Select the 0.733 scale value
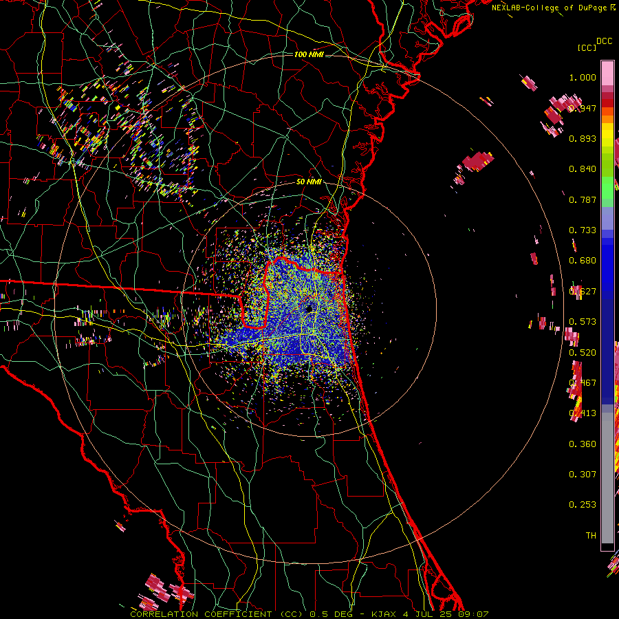 [x=583, y=230]
